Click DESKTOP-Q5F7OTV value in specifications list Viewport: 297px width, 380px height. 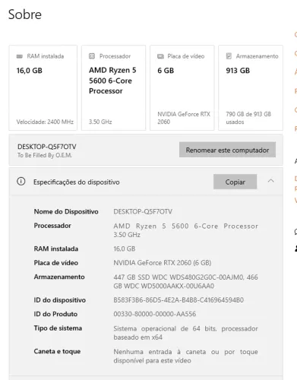coord(143,211)
